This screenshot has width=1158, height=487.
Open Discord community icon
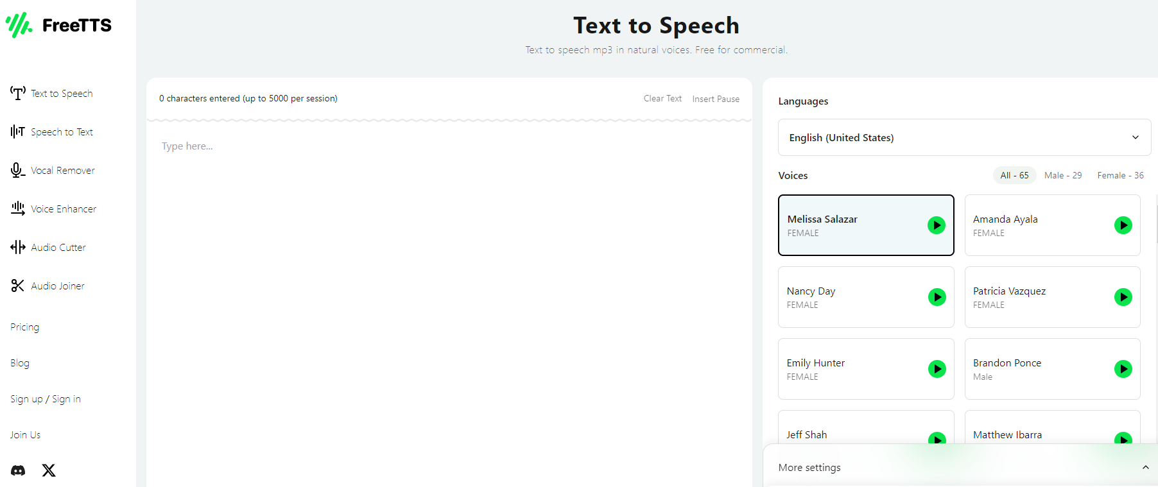pos(18,470)
